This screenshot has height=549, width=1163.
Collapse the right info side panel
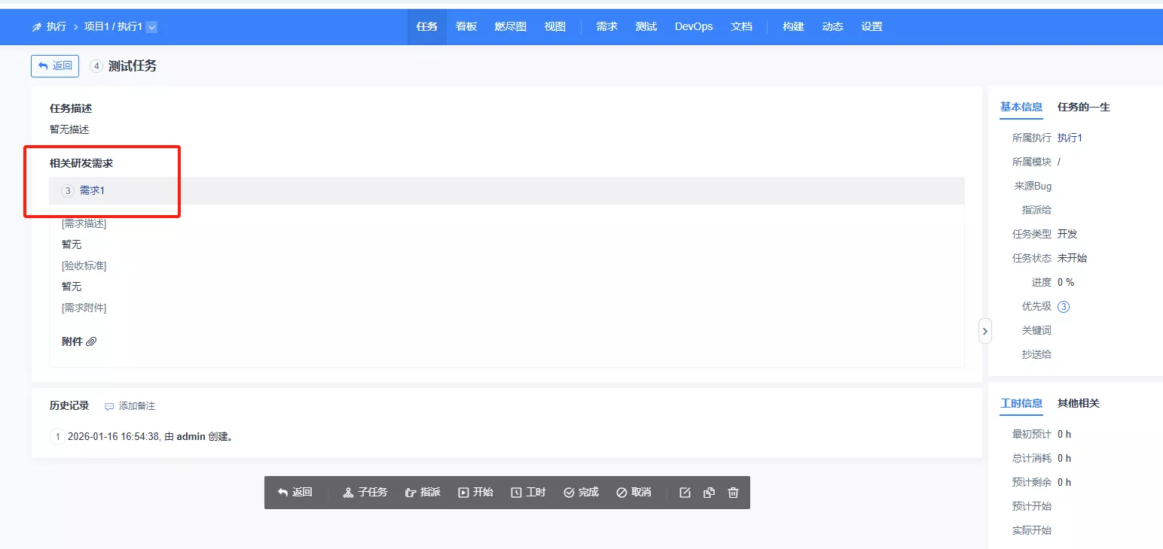coord(984,331)
